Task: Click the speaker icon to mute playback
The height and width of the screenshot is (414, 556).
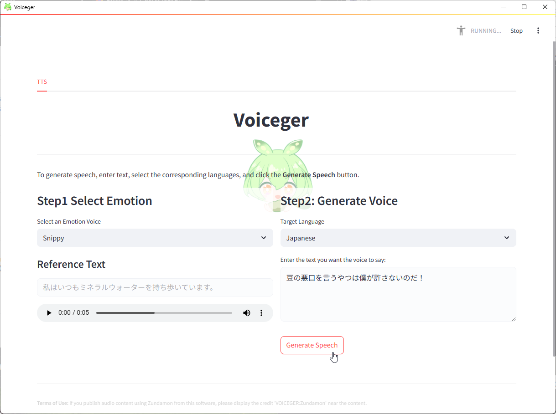Action: click(247, 313)
